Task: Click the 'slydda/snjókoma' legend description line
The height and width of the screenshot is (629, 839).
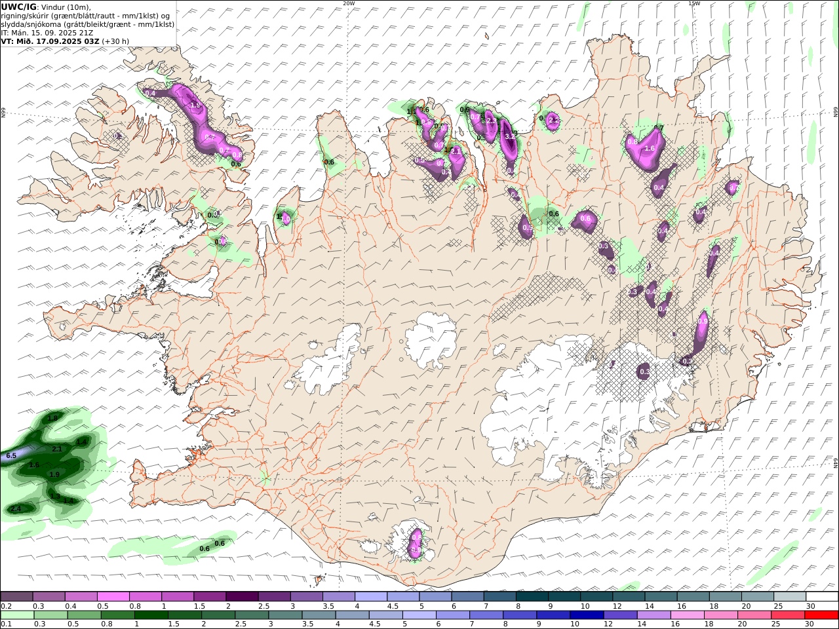Action: pyautogui.click(x=88, y=24)
